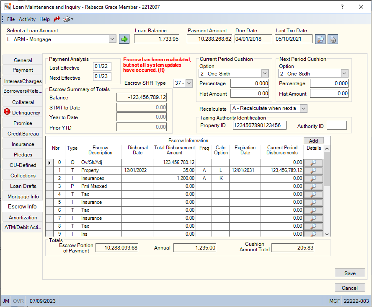Open the Mortgage Info tab

tap(23, 196)
